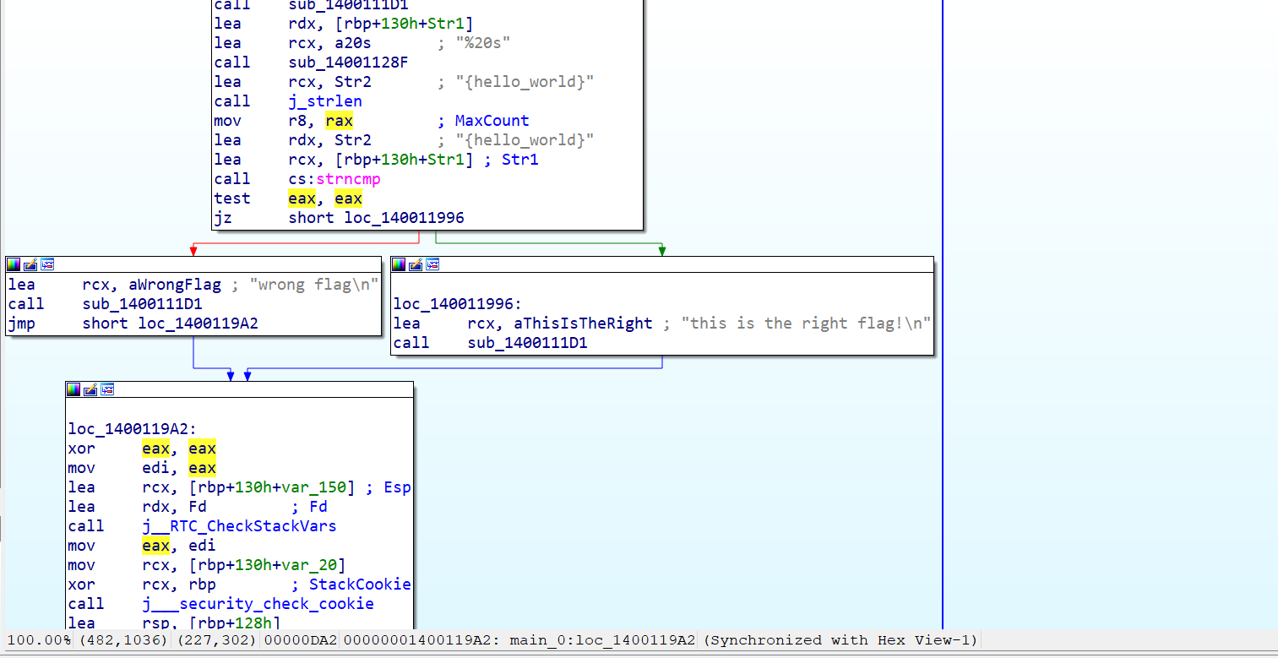Click pencil edit icon on wrong flag node
Screen dimensions: 1278x658
tap(30, 264)
